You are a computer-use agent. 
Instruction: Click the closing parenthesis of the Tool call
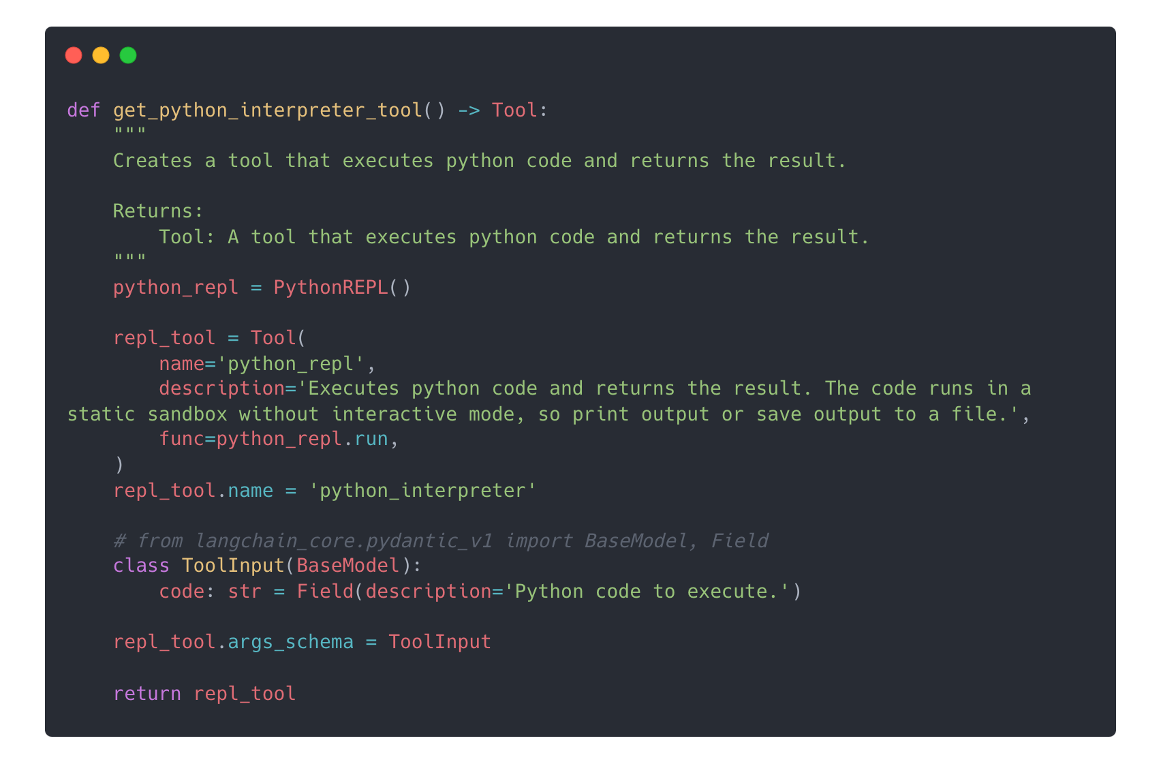pyautogui.click(x=119, y=465)
